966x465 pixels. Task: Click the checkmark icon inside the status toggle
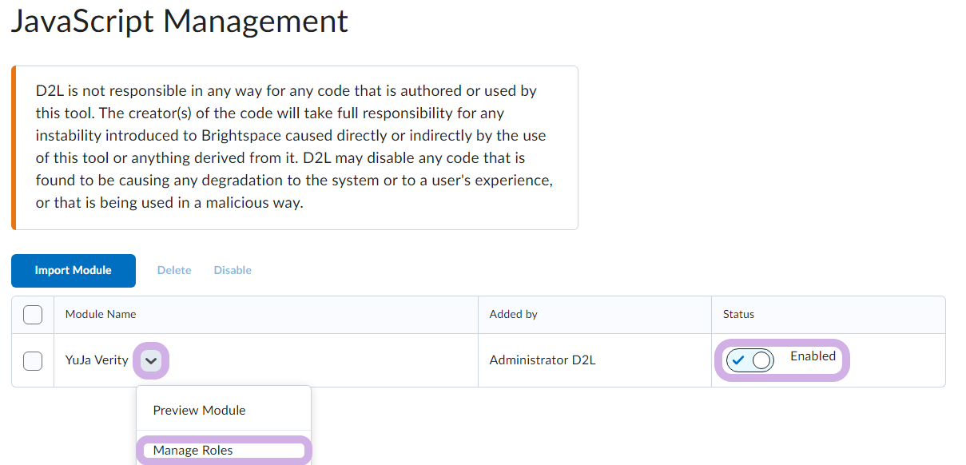click(739, 360)
